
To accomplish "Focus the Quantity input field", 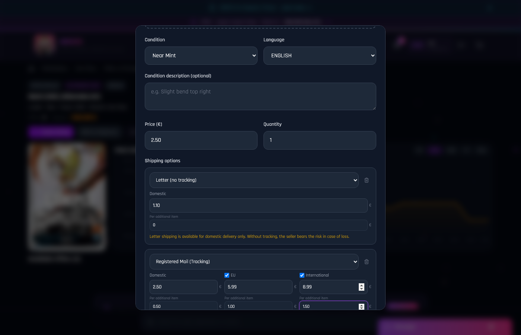I will tap(320, 140).
